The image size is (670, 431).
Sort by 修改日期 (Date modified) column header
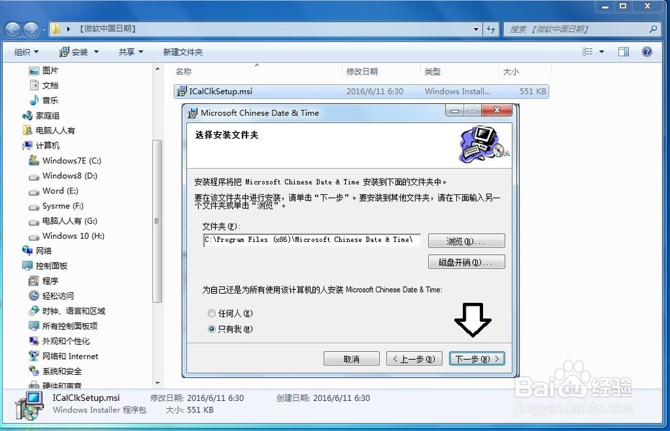[382, 72]
